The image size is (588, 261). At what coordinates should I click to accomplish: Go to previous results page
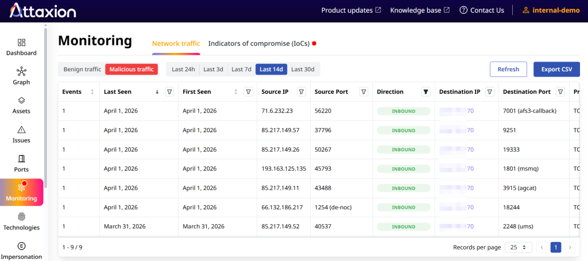[542, 247]
